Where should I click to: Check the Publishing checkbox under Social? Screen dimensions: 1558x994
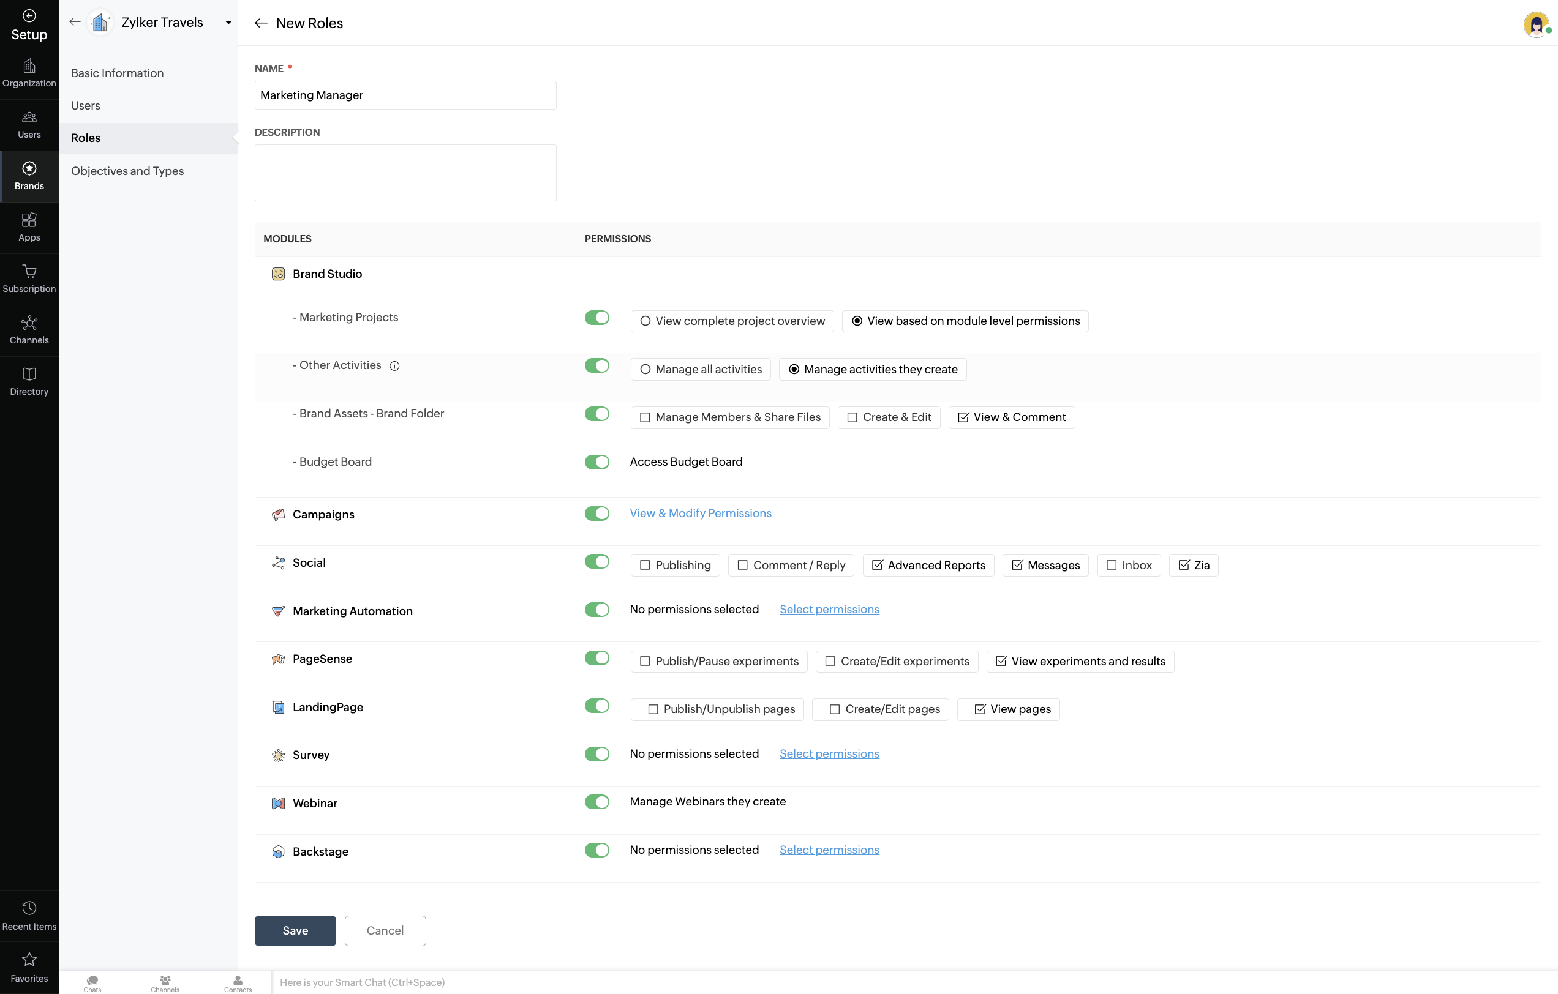pyautogui.click(x=645, y=565)
